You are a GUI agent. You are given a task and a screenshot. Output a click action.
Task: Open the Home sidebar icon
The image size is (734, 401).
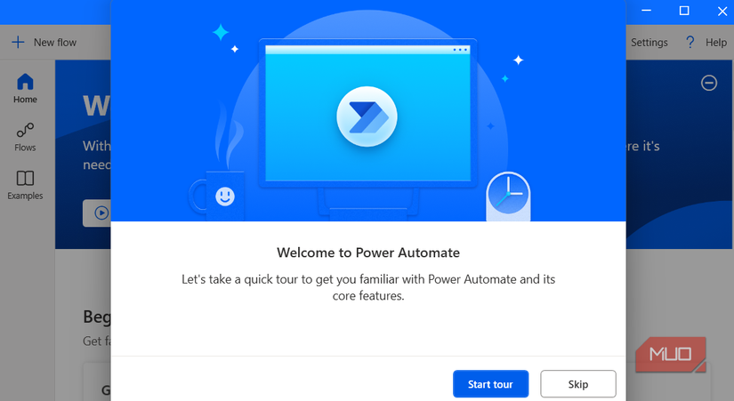[25, 82]
